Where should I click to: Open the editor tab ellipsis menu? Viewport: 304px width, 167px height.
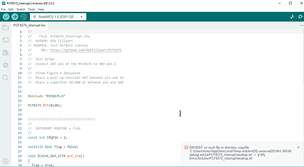(x=302, y=25)
